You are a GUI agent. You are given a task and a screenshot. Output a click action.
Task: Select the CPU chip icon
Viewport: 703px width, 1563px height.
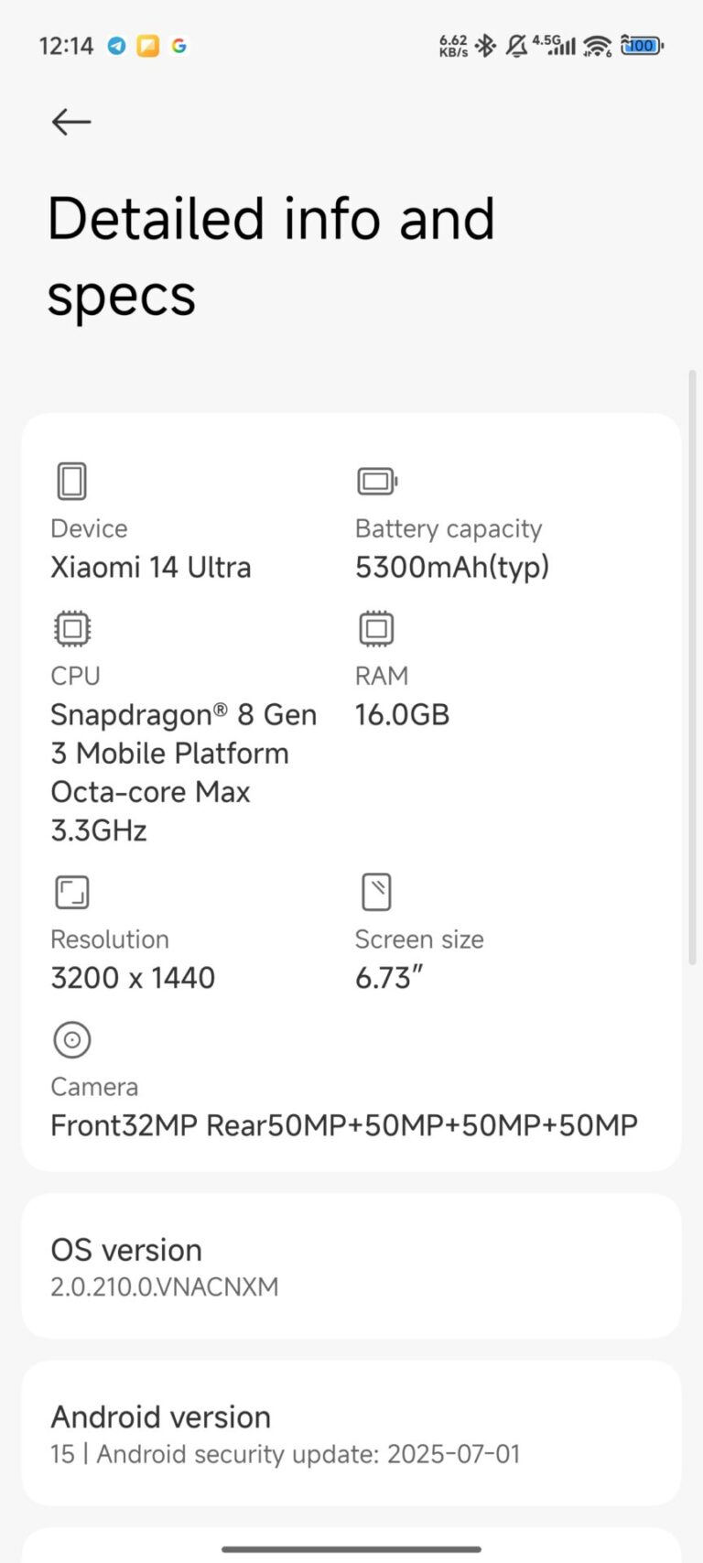pyautogui.click(x=71, y=628)
